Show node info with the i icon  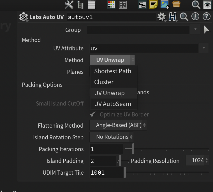click(x=195, y=17)
